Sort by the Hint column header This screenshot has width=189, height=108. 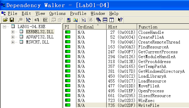click(x=122, y=27)
